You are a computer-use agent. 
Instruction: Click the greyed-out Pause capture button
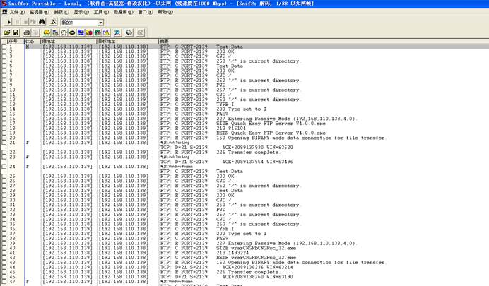(x=18, y=22)
